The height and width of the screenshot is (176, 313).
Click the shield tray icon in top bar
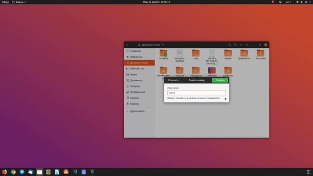point(280,2)
